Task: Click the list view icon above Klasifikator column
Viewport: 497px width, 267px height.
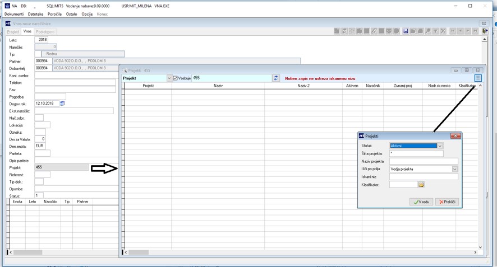Action: pyautogui.click(x=478, y=78)
